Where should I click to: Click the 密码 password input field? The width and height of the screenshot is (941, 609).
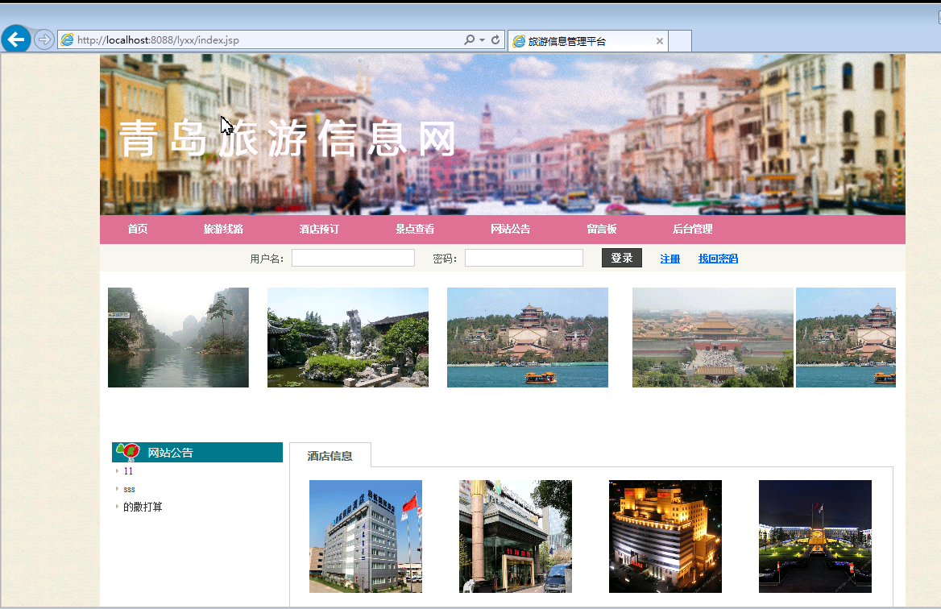[524, 259]
